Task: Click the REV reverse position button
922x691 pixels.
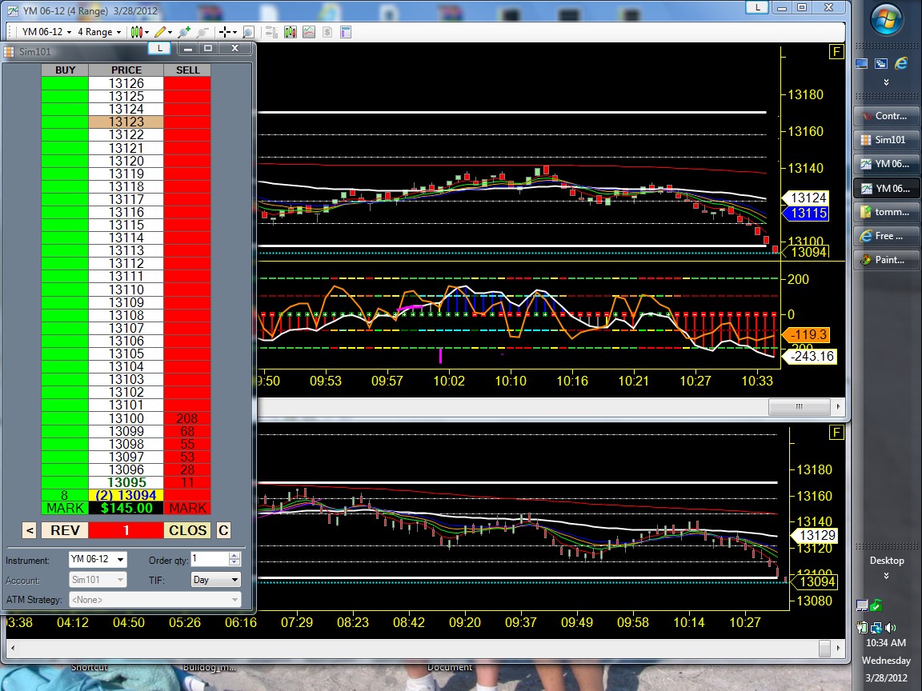Action: [65, 530]
